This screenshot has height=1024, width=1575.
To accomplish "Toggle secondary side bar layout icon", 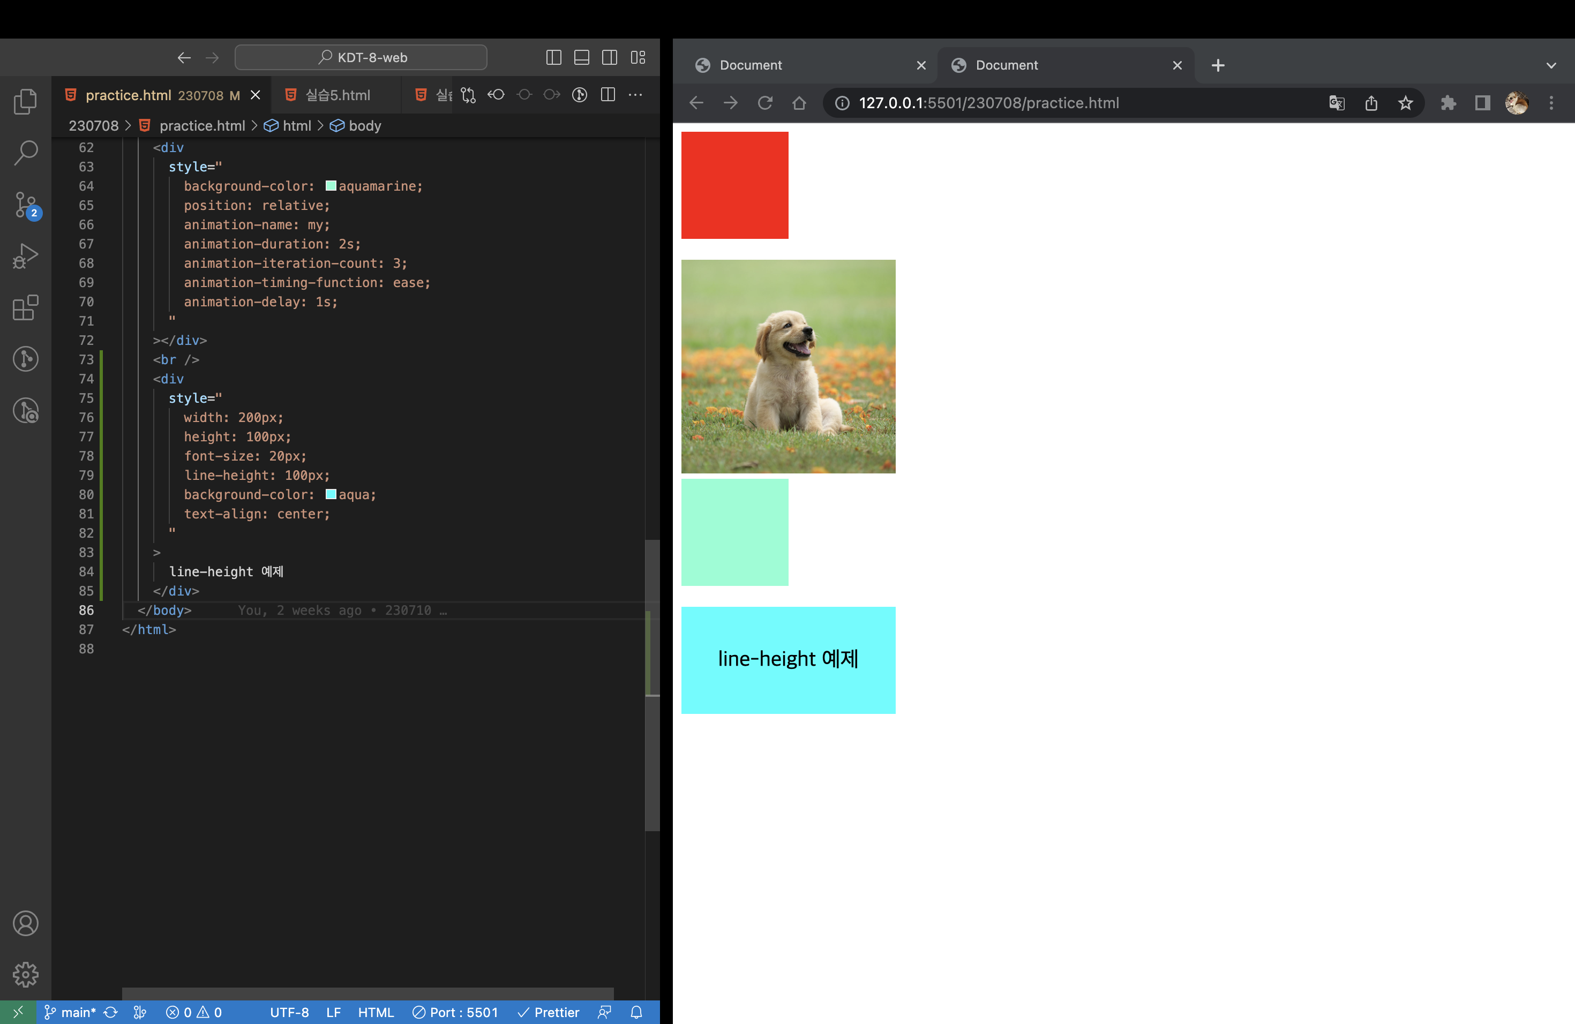I will tap(610, 57).
